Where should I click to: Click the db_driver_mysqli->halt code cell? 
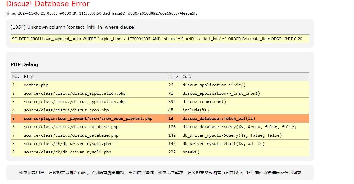[x=223, y=144]
